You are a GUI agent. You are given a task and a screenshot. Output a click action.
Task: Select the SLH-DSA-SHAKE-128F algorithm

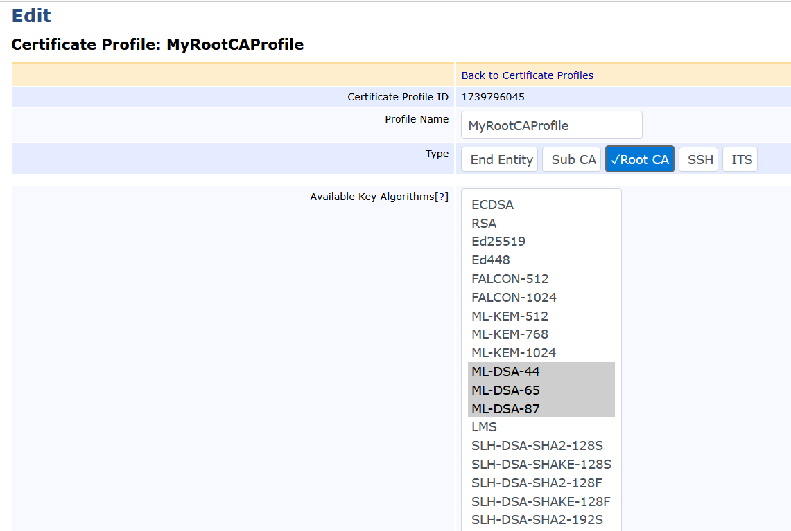click(541, 501)
